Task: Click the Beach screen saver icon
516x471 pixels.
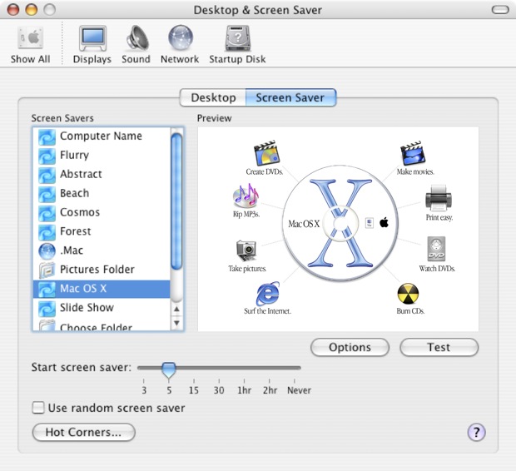Action: (47, 194)
